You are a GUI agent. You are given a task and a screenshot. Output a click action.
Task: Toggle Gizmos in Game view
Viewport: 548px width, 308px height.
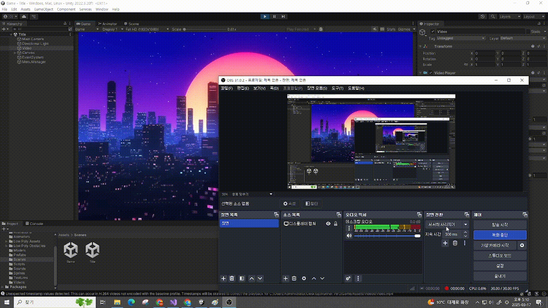[403, 29]
